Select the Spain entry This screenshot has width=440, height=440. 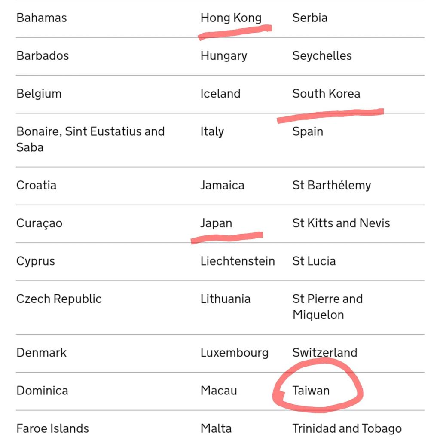pos(308,132)
